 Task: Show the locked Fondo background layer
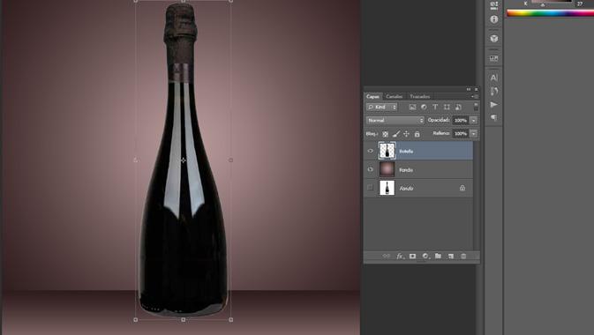pos(371,188)
